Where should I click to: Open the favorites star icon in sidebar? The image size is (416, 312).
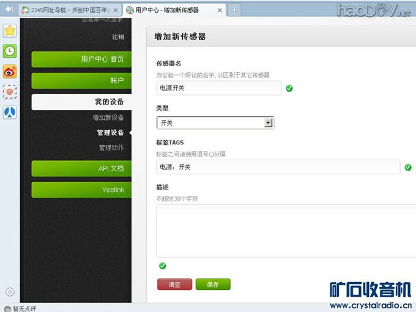[10, 31]
